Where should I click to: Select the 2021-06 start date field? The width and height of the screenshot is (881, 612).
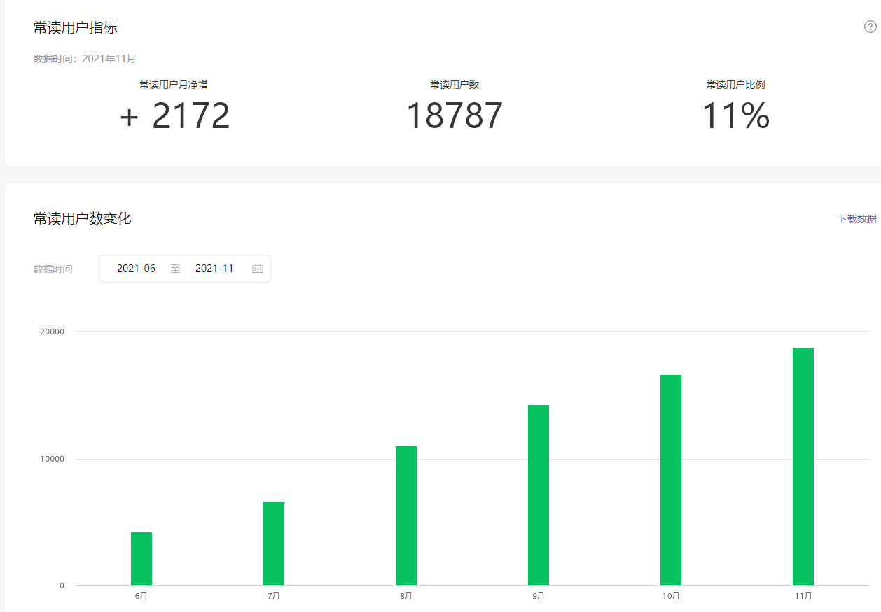137,269
